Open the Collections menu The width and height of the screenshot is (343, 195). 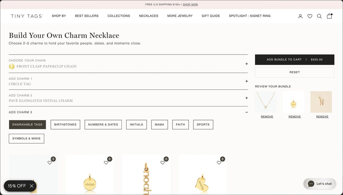119,16
